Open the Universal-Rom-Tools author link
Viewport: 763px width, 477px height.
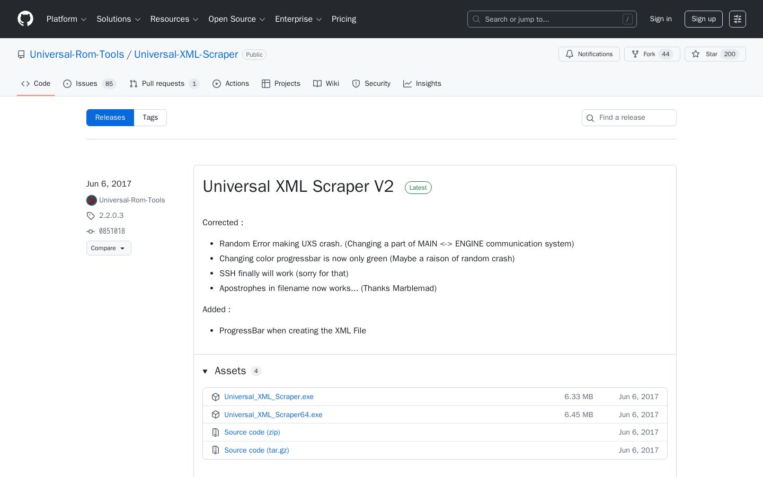click(132, 200)
